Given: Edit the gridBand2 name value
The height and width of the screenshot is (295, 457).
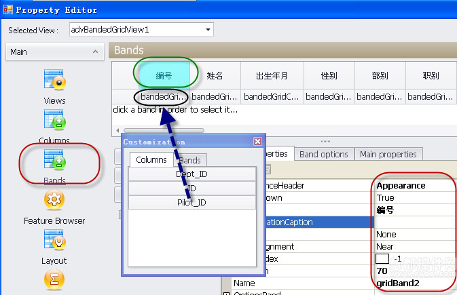Looking at the screenshot, I should [398, 283].
